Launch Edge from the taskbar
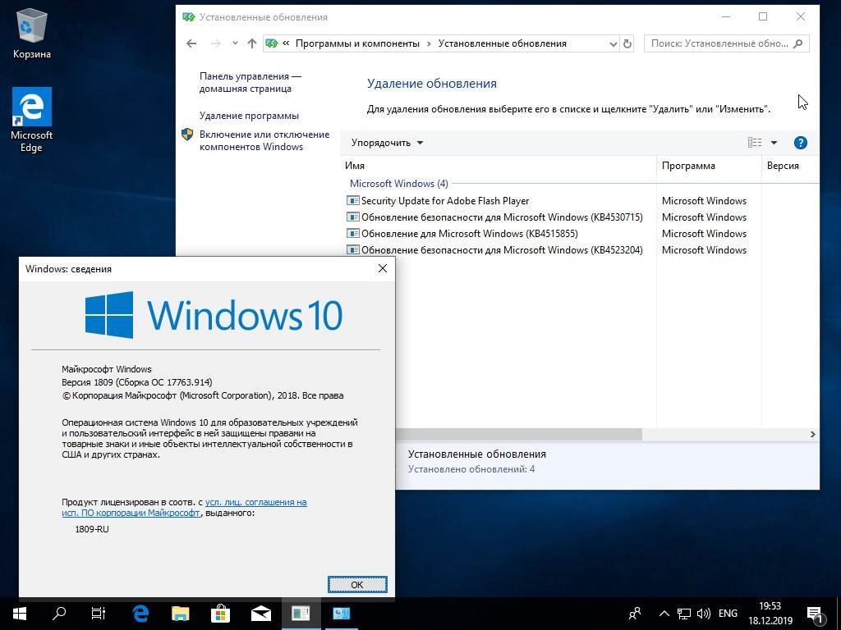841x630 pixels. [x=140, y=614]
